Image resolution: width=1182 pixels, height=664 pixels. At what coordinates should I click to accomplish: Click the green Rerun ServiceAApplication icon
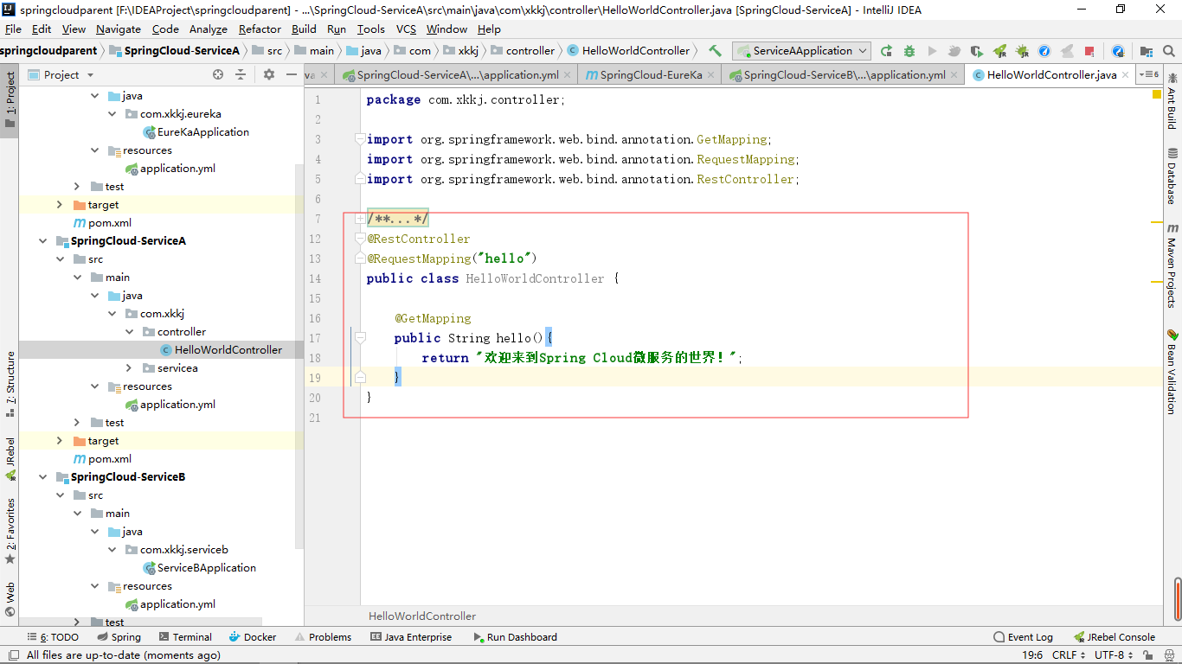886,51
